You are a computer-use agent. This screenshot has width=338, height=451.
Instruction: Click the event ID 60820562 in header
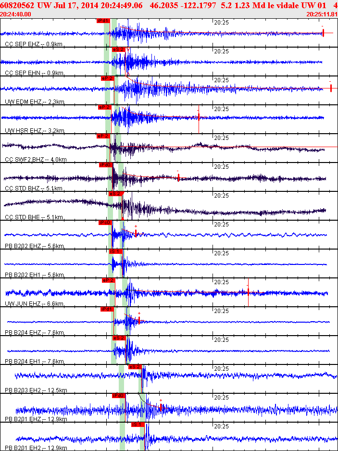tap(17, 5)
